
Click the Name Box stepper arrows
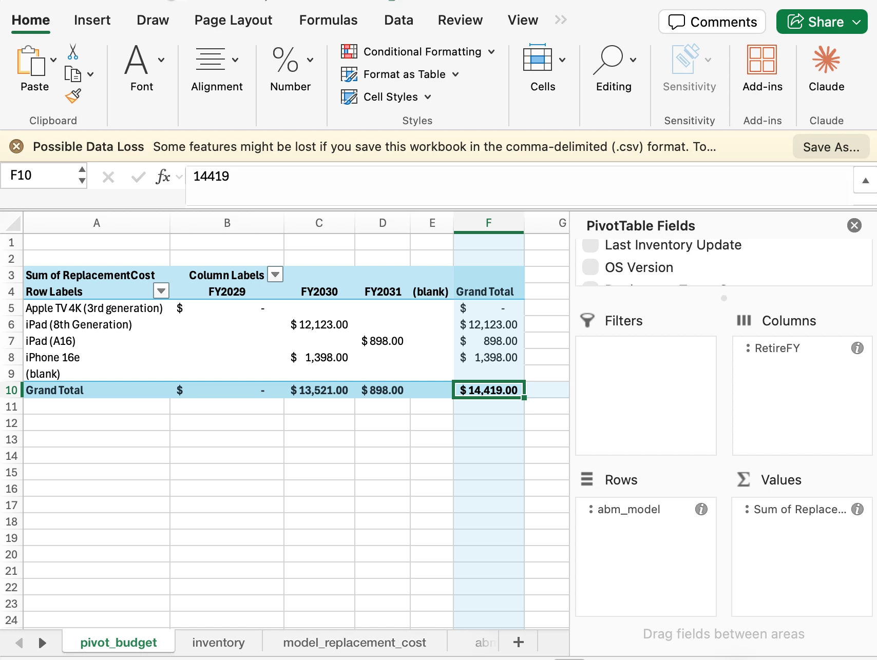[x=82, y=175]
